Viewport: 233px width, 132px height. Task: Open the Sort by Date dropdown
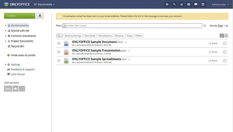(221, 26)
